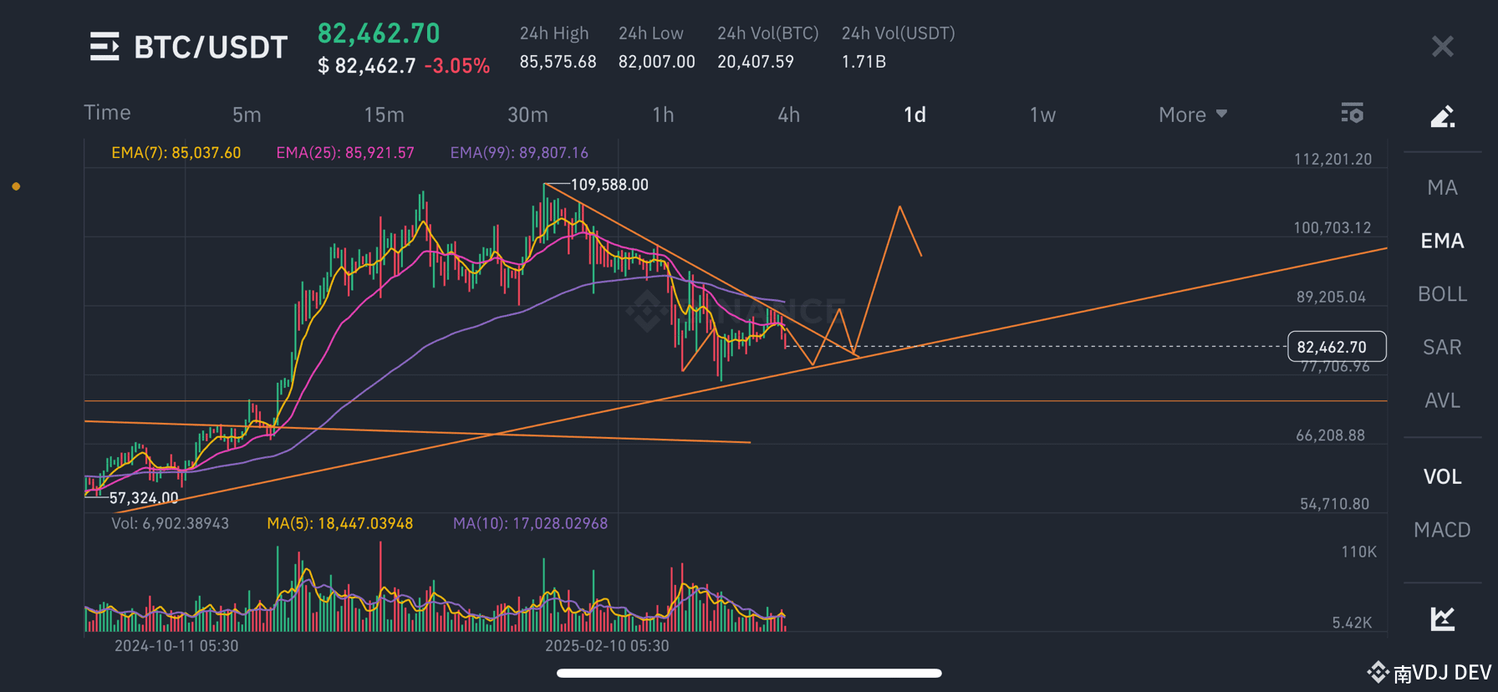Image resolution: width=1498 pixels, height=692 pixels.
Task: Click the volume MA(5) legend value
Action: point(339,523)
